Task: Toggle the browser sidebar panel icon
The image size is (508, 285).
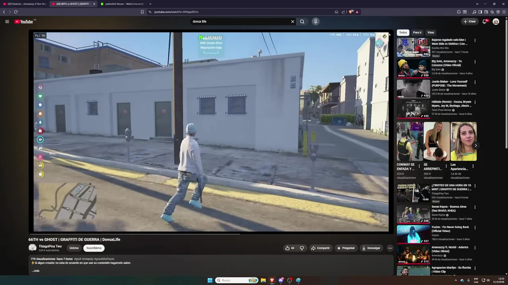Action: tap(480, 12)
